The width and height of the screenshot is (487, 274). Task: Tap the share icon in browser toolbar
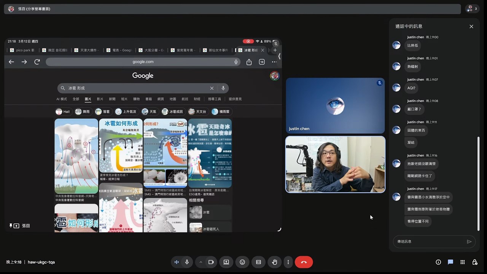(249, 62)
